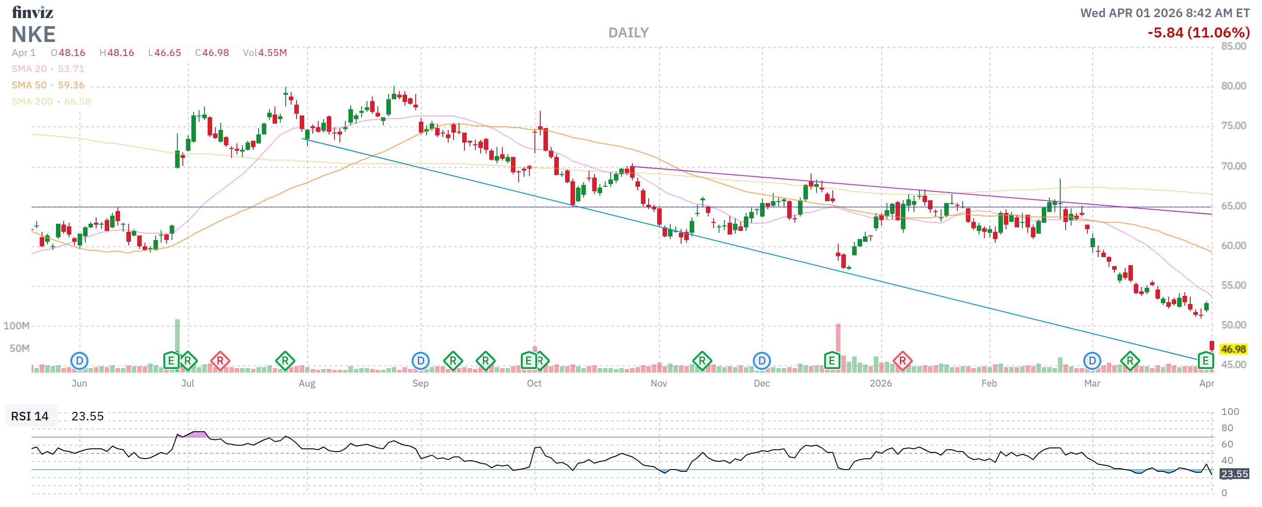Click the SMA 50 indicator label
Screen dimensions: 1262x507
pyautogui.click(x=29, y=85)
